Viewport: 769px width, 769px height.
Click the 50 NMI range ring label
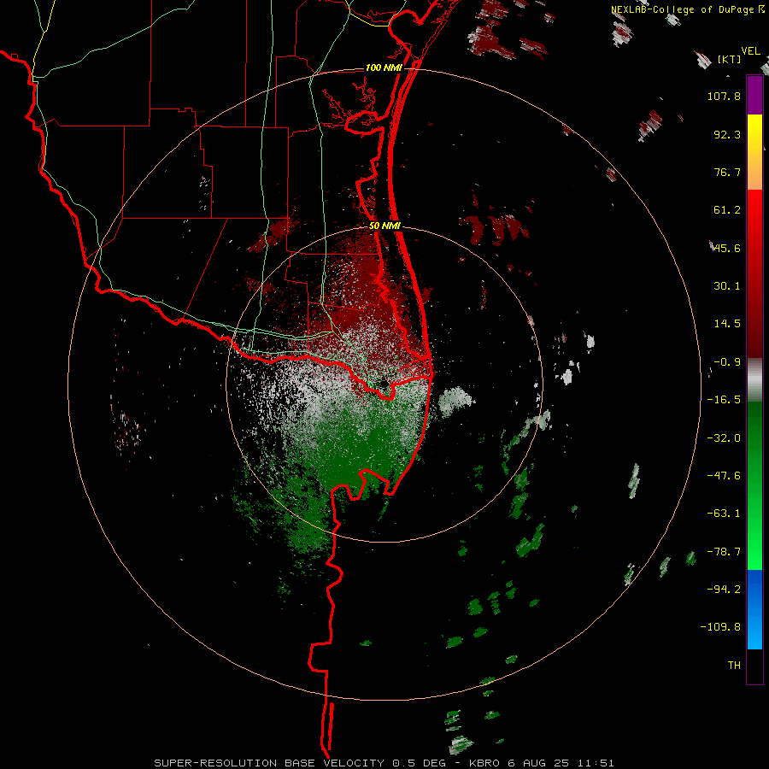[x=385, y=226]
